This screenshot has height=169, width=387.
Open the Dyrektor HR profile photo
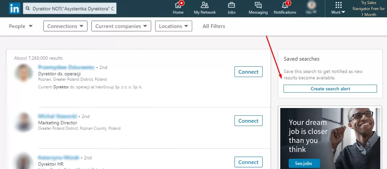tap(24, 162)
